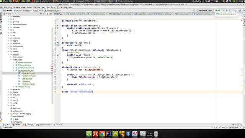Run with coverage icon in the toolbar
Screen dimensions: 245x138
click(x=222, y=10)
